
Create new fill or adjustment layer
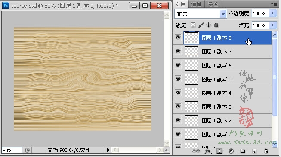point(232,151)
